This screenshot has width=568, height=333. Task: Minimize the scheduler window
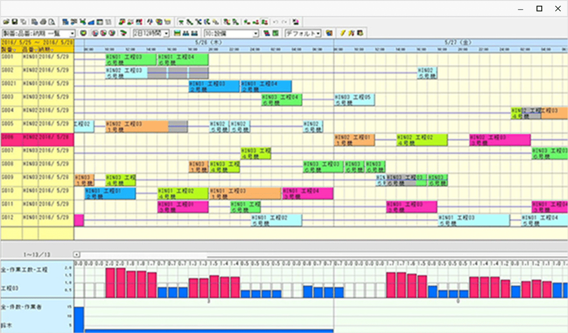coord(521,8)
